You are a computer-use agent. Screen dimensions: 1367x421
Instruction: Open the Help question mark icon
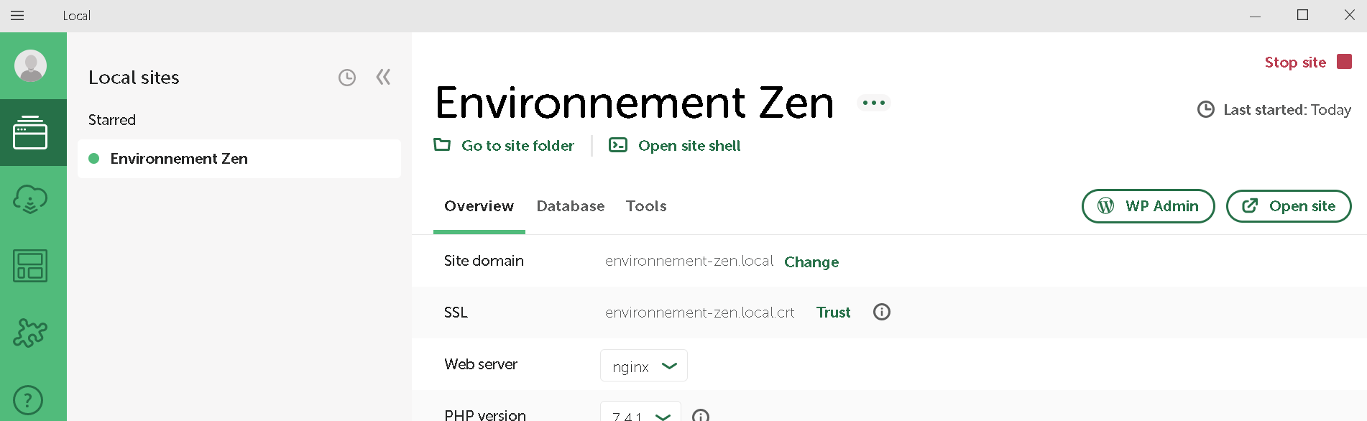[x=29, y=400]
